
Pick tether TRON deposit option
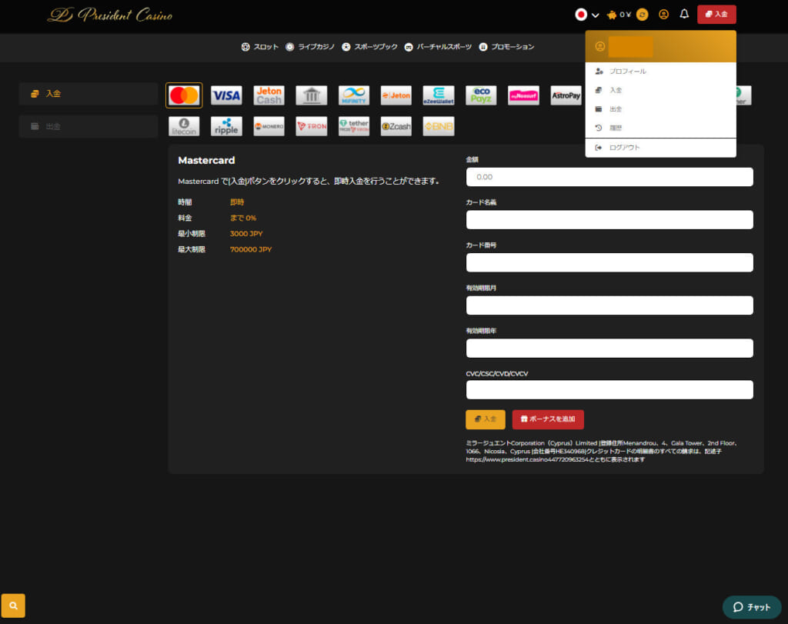pos(354,126)
